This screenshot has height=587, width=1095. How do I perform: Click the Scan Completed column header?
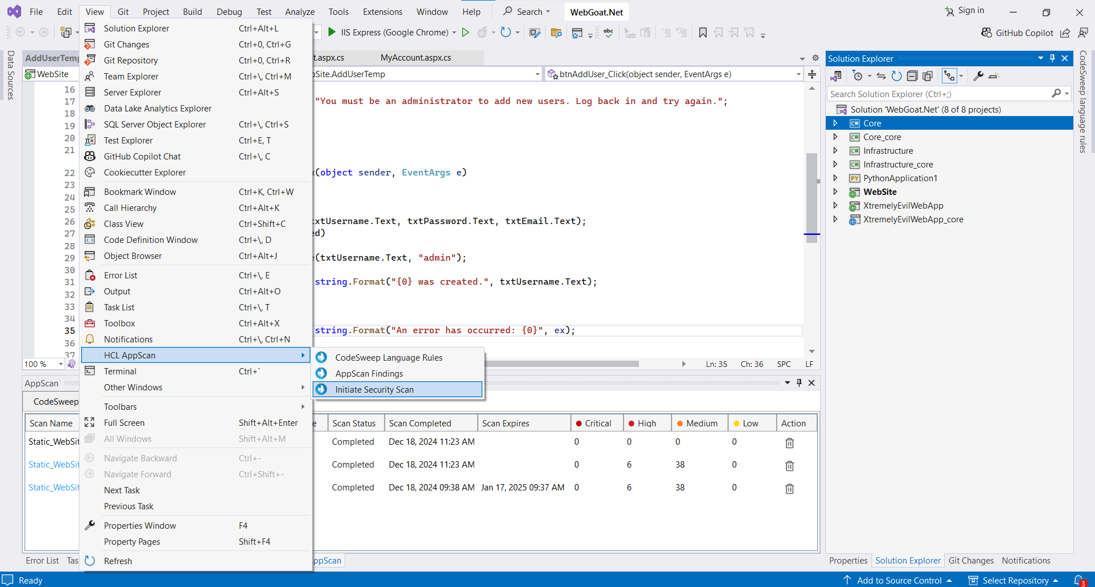[431, 424]
